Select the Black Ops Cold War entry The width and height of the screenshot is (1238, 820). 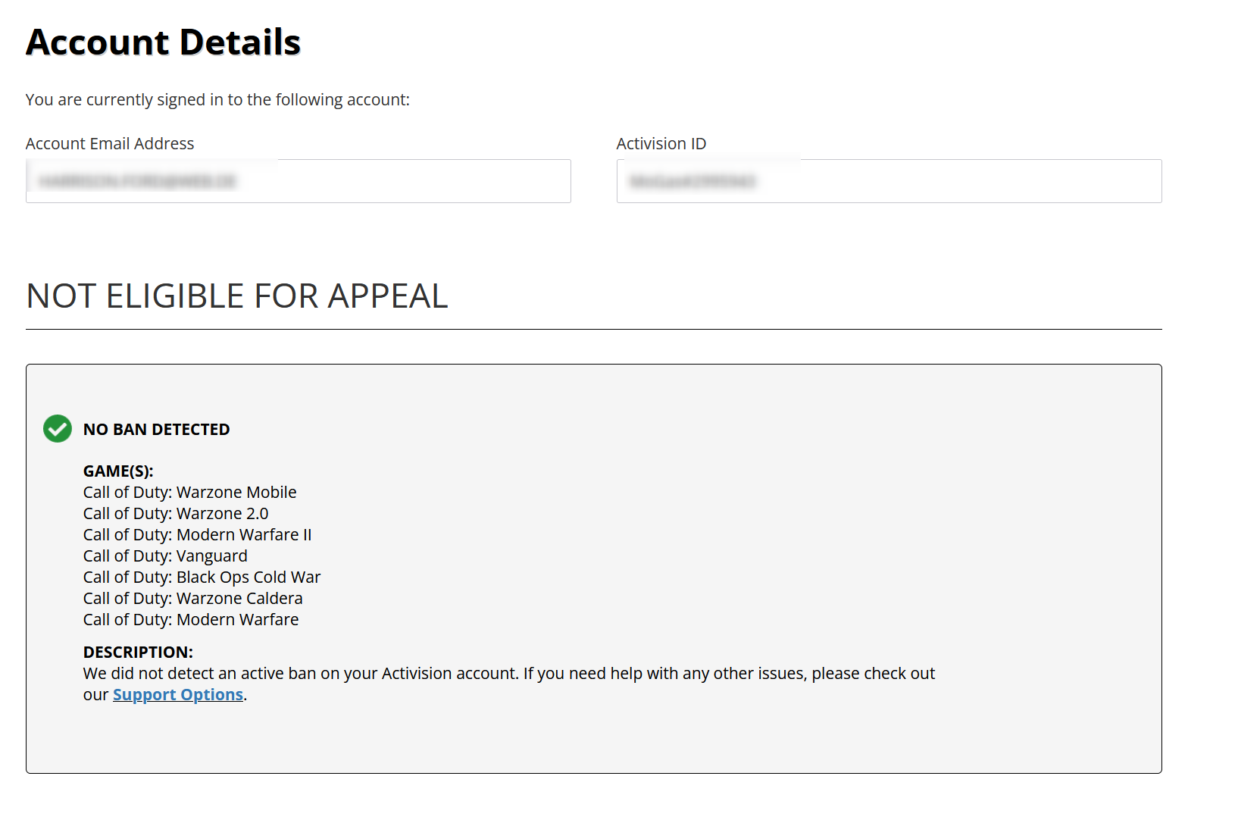tap(202, 577)
